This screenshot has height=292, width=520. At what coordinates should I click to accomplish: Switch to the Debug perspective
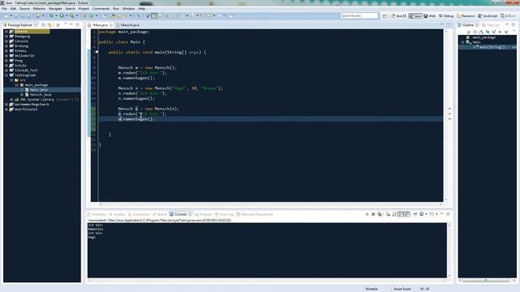(x=446, y=16)
